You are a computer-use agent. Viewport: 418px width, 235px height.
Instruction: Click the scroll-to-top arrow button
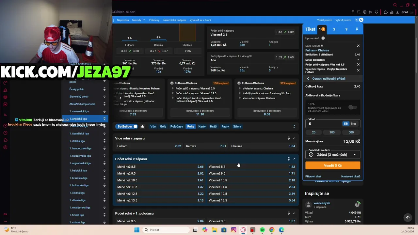click(408, 217)
